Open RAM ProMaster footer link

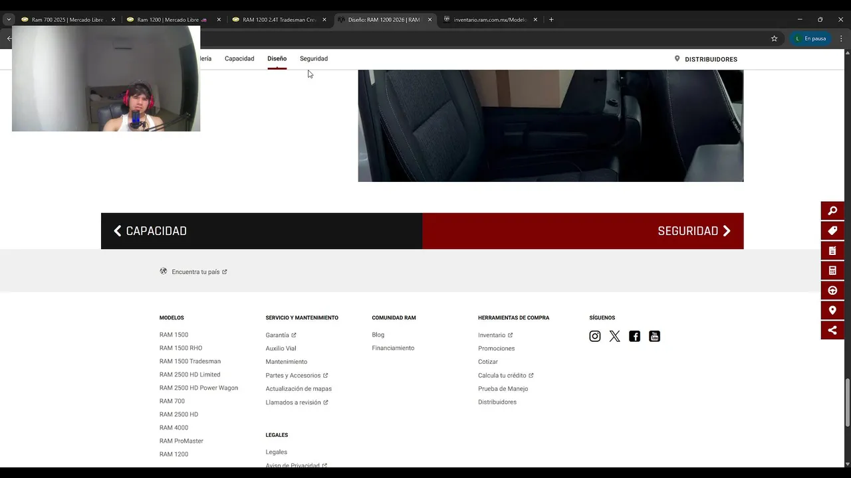(x=182, y=441)
